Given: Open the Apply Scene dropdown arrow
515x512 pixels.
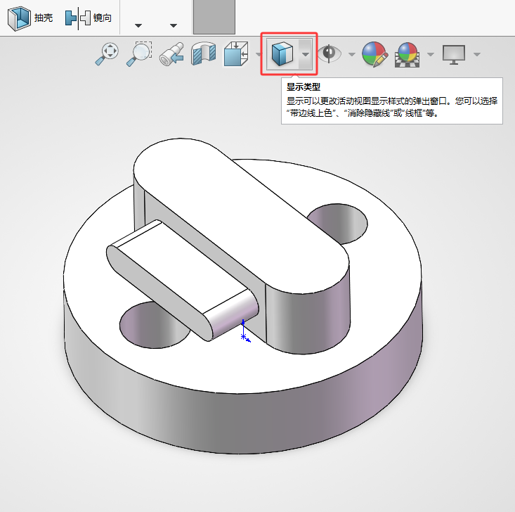Looking at the screenshot, I should pyautogui.click(x=431, y=54).
